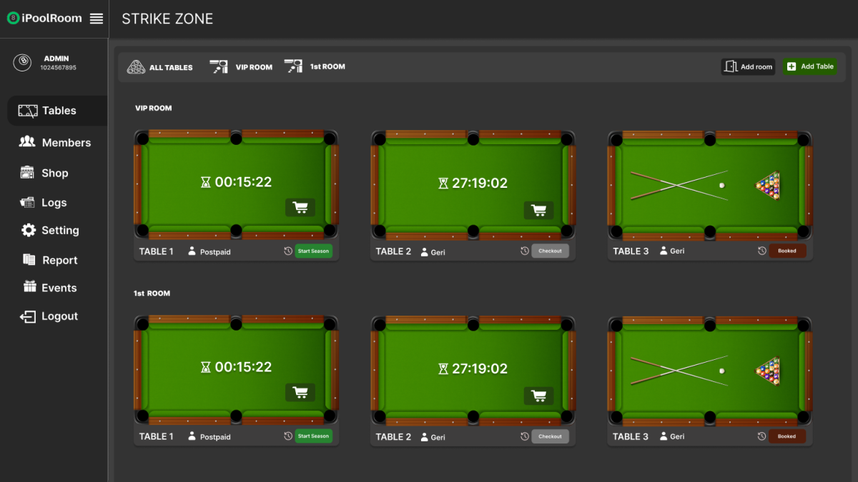Click the iPoolRoom 8-ball logo
This screenshot has width=858, height=482.
[x=13, y=19]
